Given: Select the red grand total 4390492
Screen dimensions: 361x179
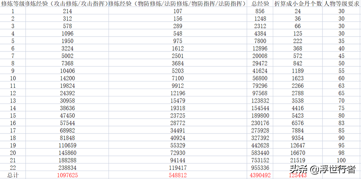Looking at the screenshot, I should [x=260, y=175].
